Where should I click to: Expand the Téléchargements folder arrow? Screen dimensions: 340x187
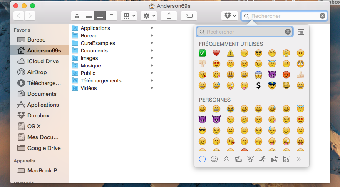tap(152, 80)
